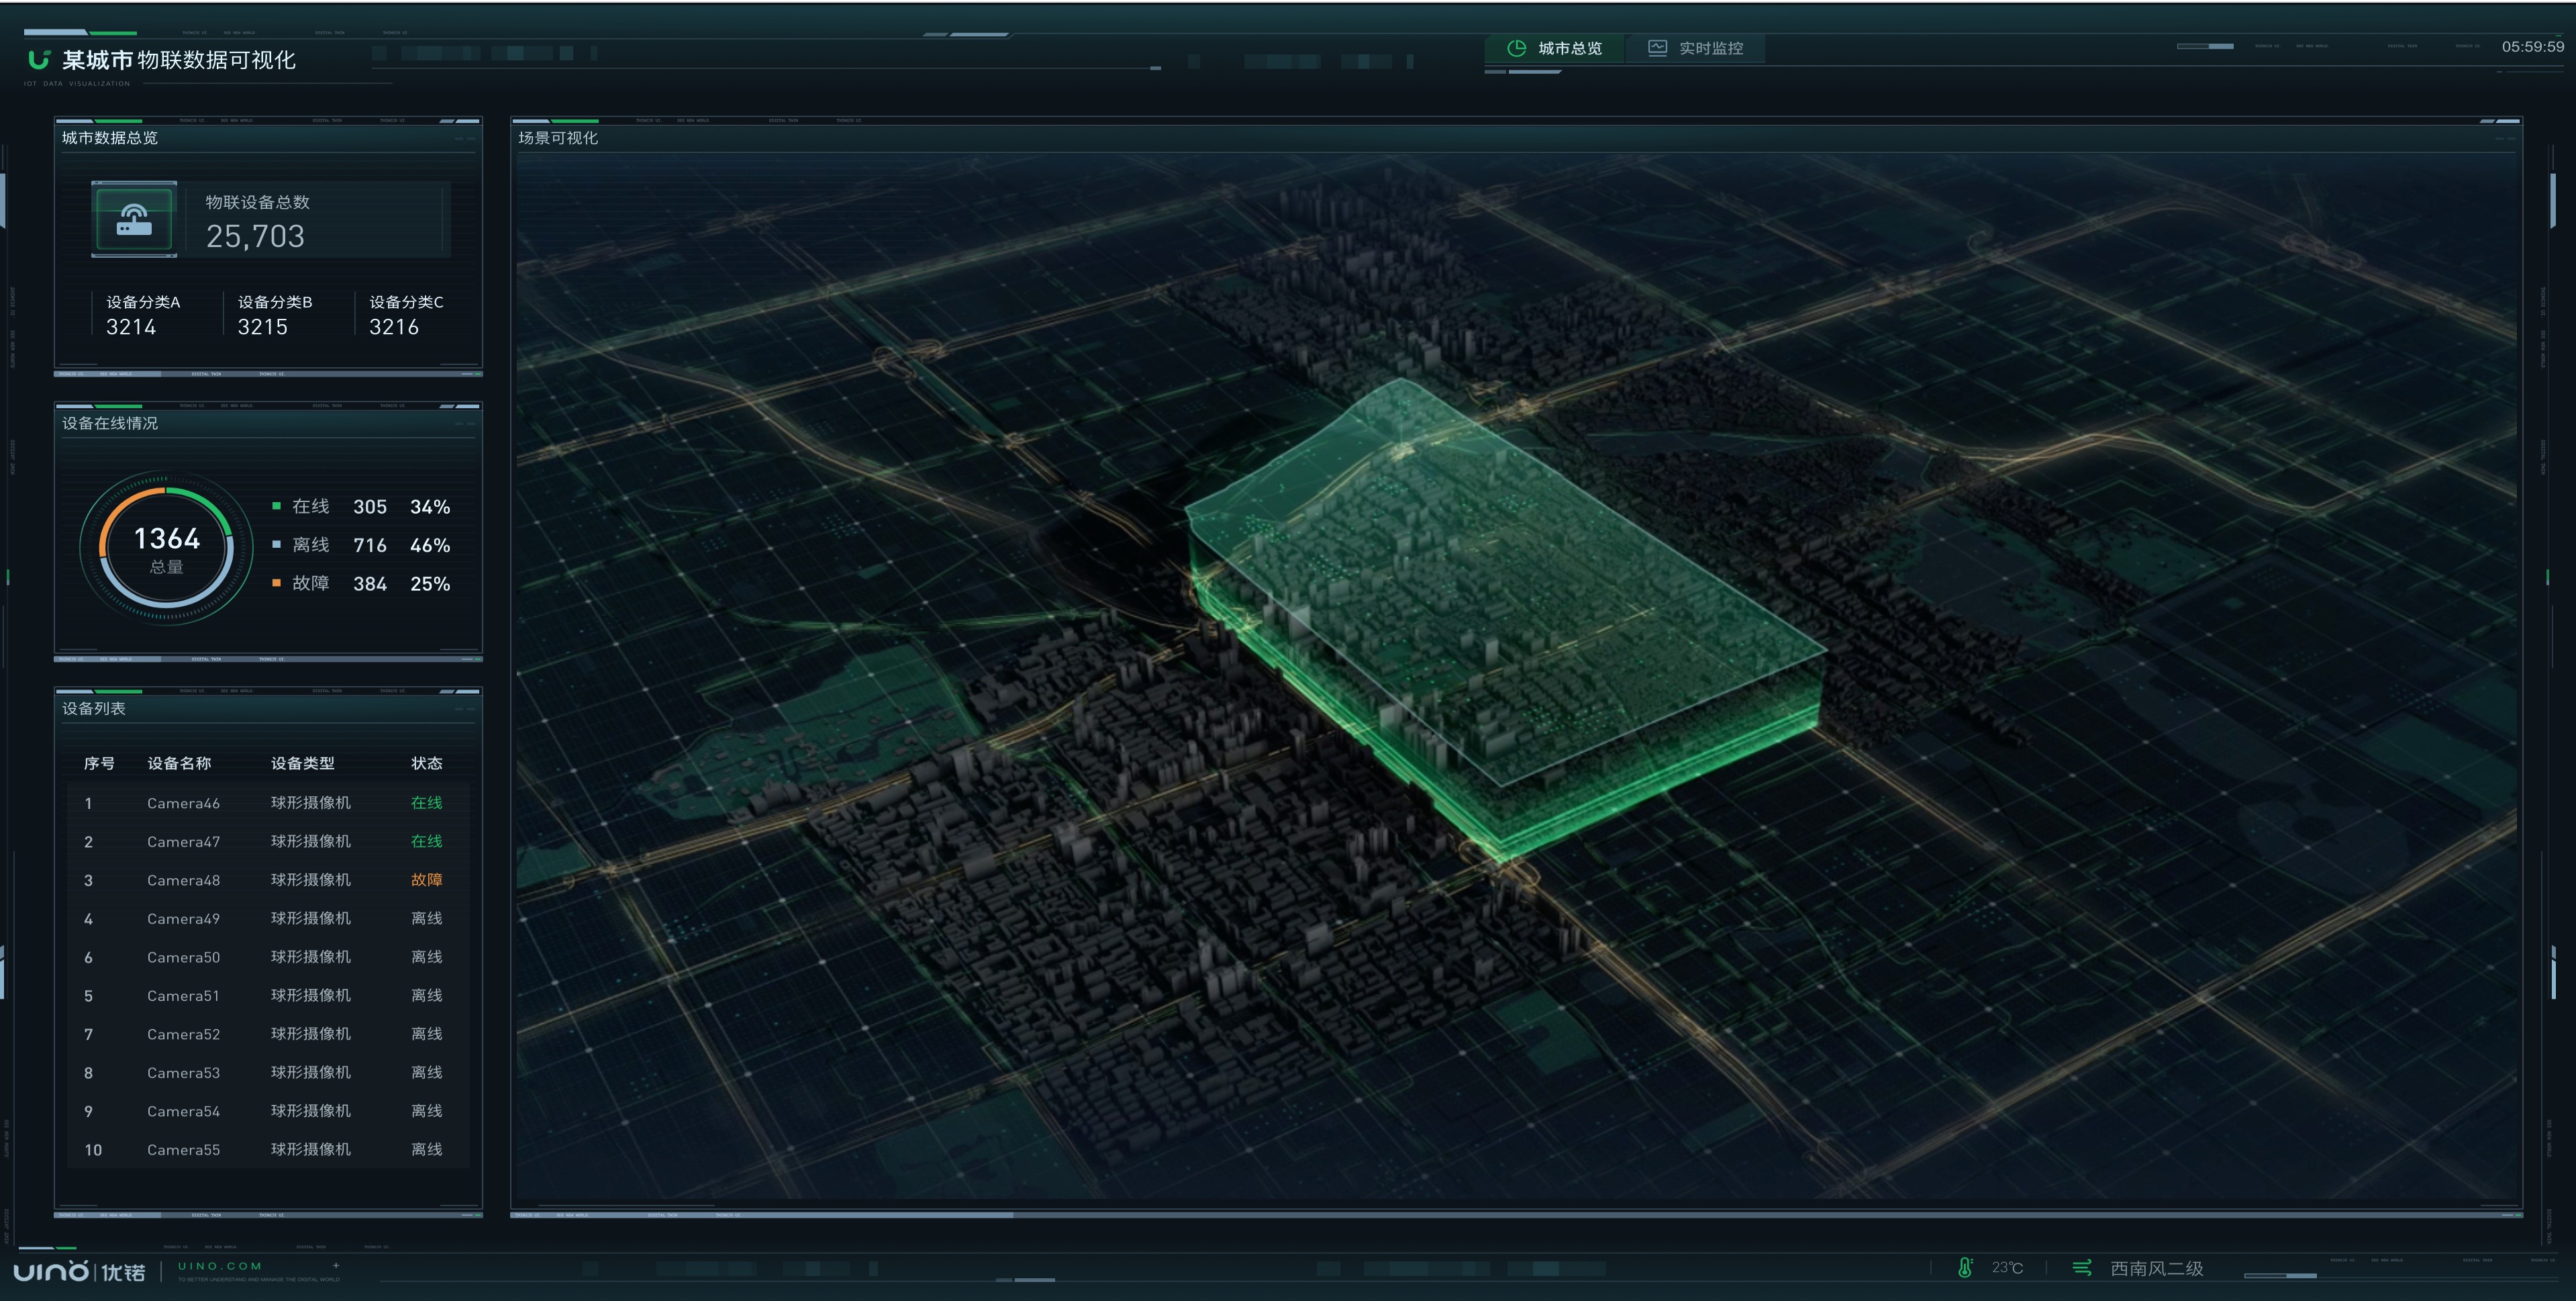
Task: Click the monitor icon in 实时监控
Action: pyautogui.click(x=1657, y=48)
